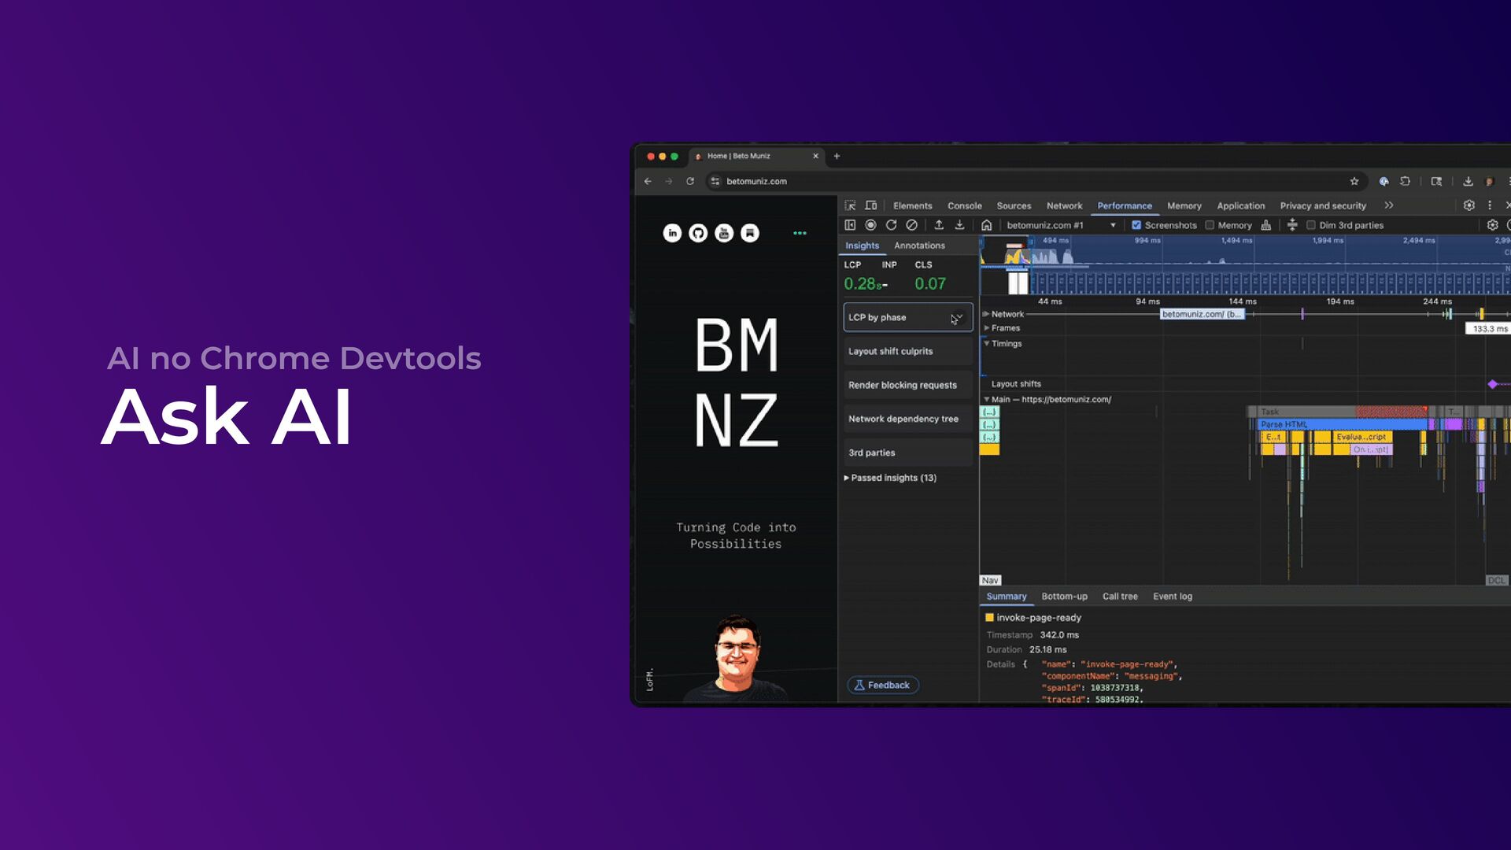Enable the Memory checkbox

pos(1210,225)
